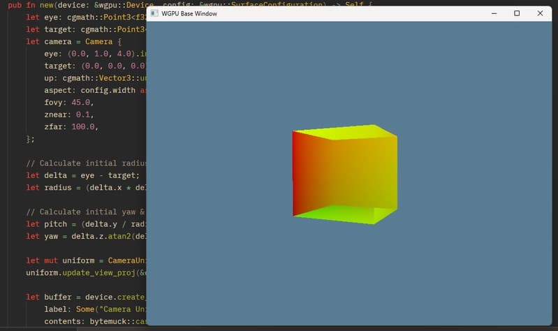Click the 'contents: bytemuck' code line
The image size is (558, 331).
pyautogui.click(x=95, y=321)
